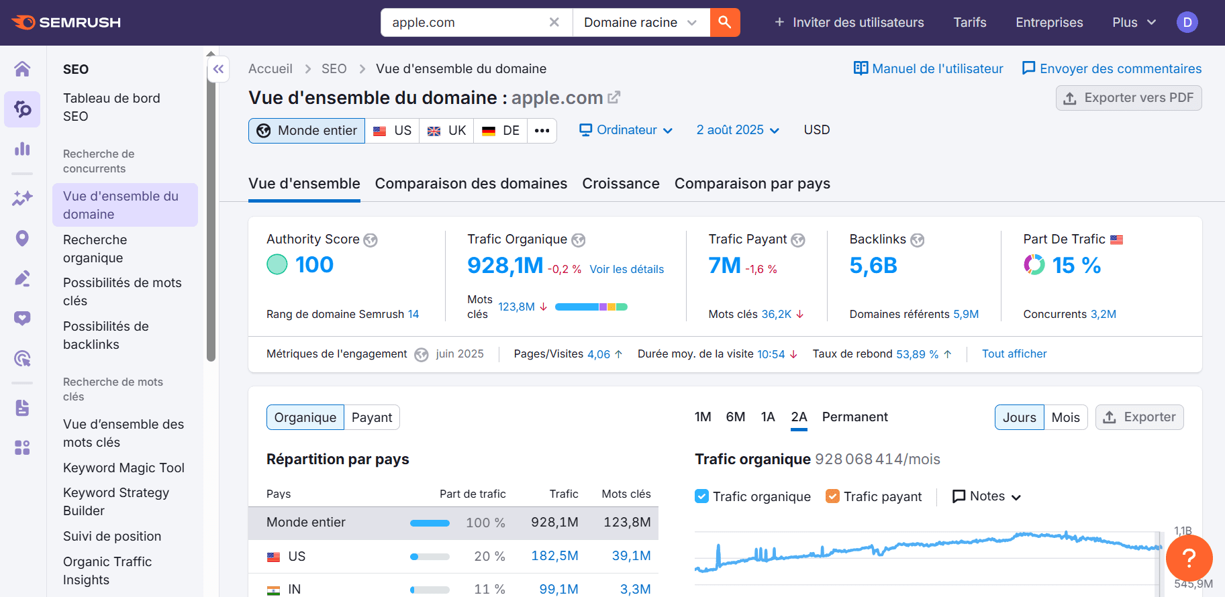
Task: Open apple.com external link icon
Action: click(x=614, y=97)
